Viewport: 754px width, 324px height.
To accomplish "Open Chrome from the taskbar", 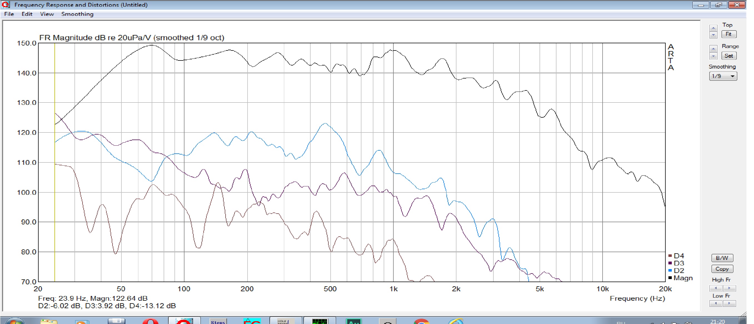I will click(421, 322).
